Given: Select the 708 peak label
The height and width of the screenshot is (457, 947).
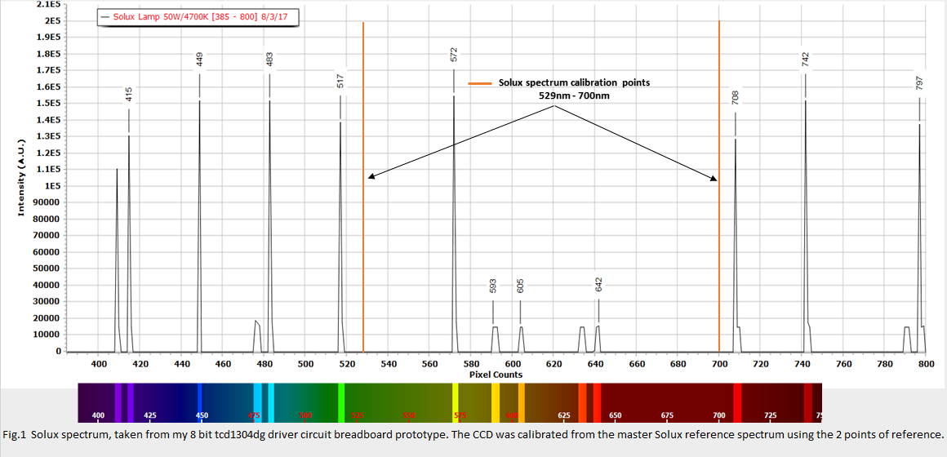Looking at the screenshot, I should tap(735, 98).
